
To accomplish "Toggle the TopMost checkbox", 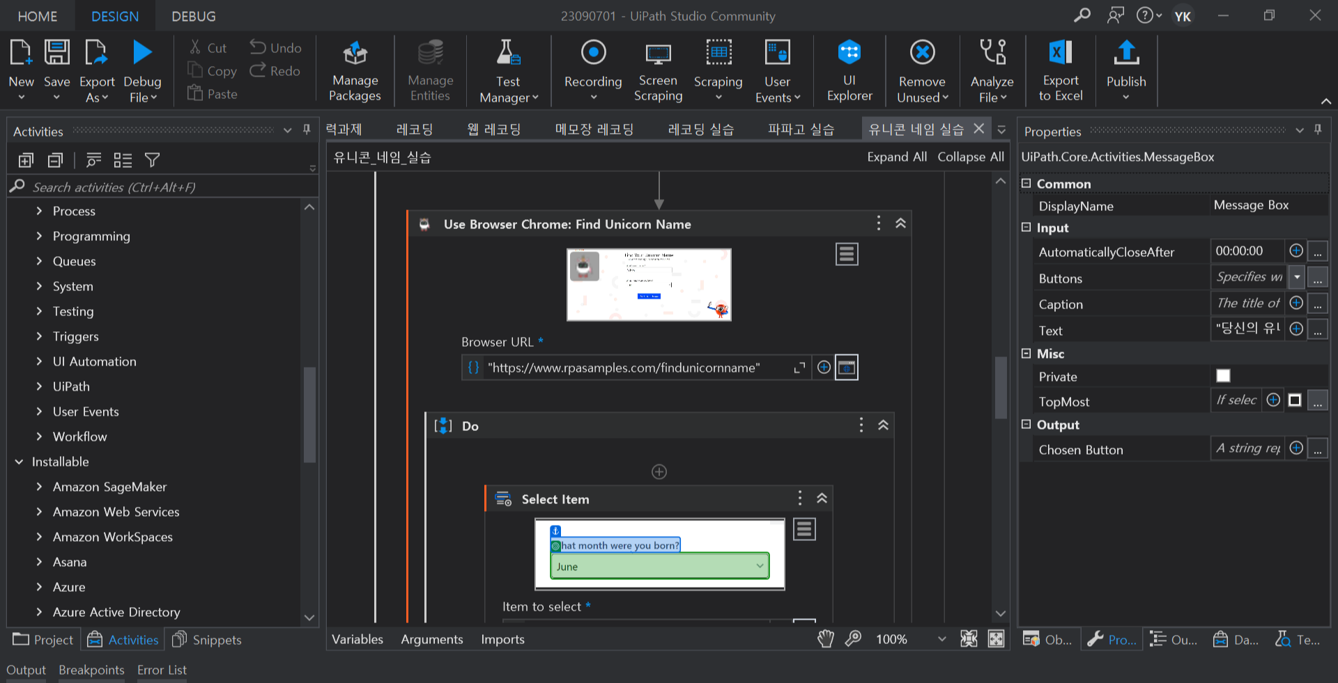I will point(1295,400).
